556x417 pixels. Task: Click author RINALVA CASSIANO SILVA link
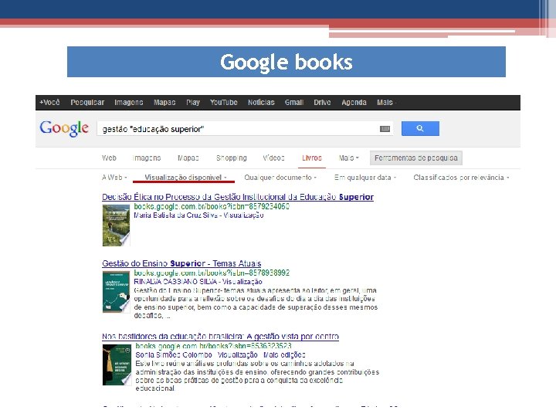[175, 282]
